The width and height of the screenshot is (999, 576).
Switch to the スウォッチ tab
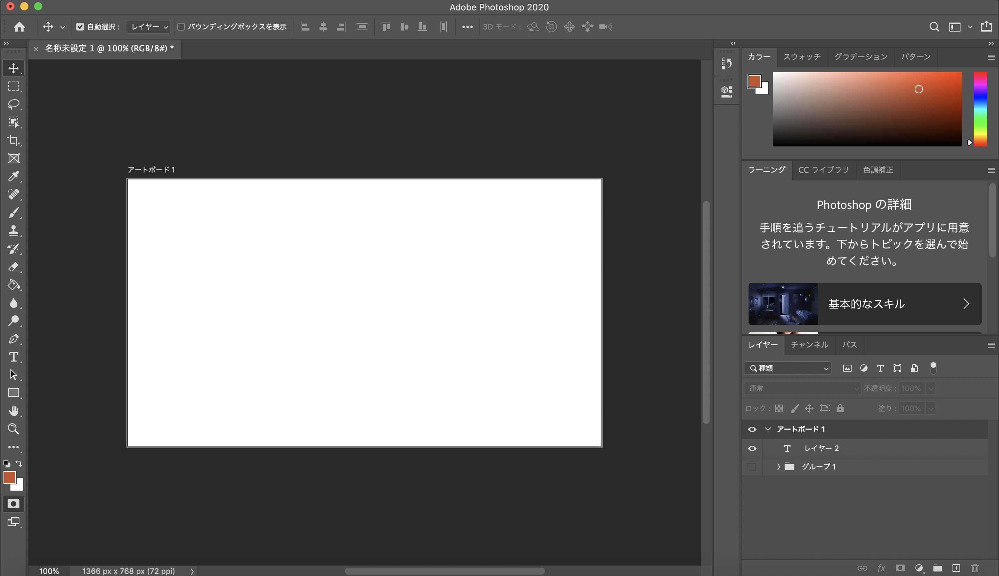[x=802, y=57]
